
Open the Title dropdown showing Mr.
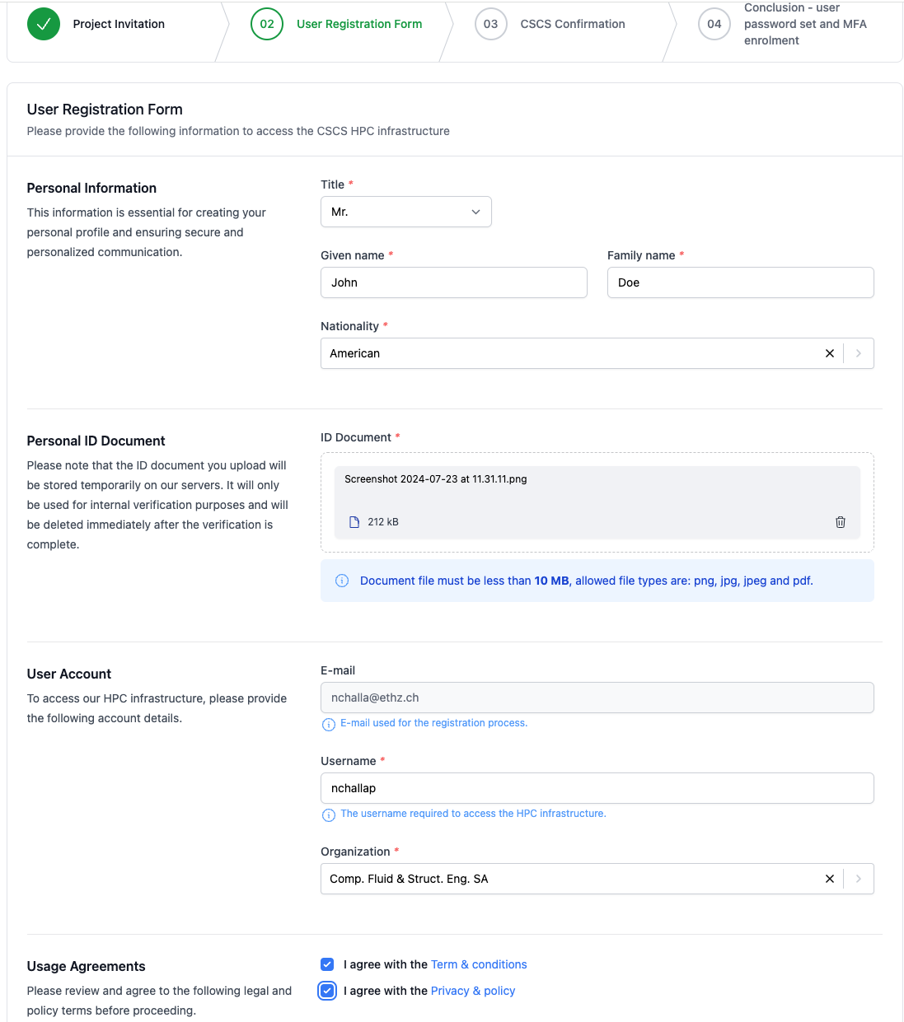click(x=405, y=212)
